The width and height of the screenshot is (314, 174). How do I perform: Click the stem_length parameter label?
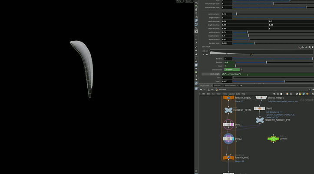tap(215, 74)
